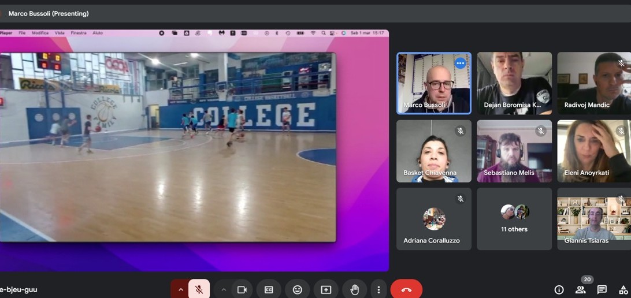Screen dimensions: 631x298
Task: Send a reaction with the emoji icon
Action: 298,289
